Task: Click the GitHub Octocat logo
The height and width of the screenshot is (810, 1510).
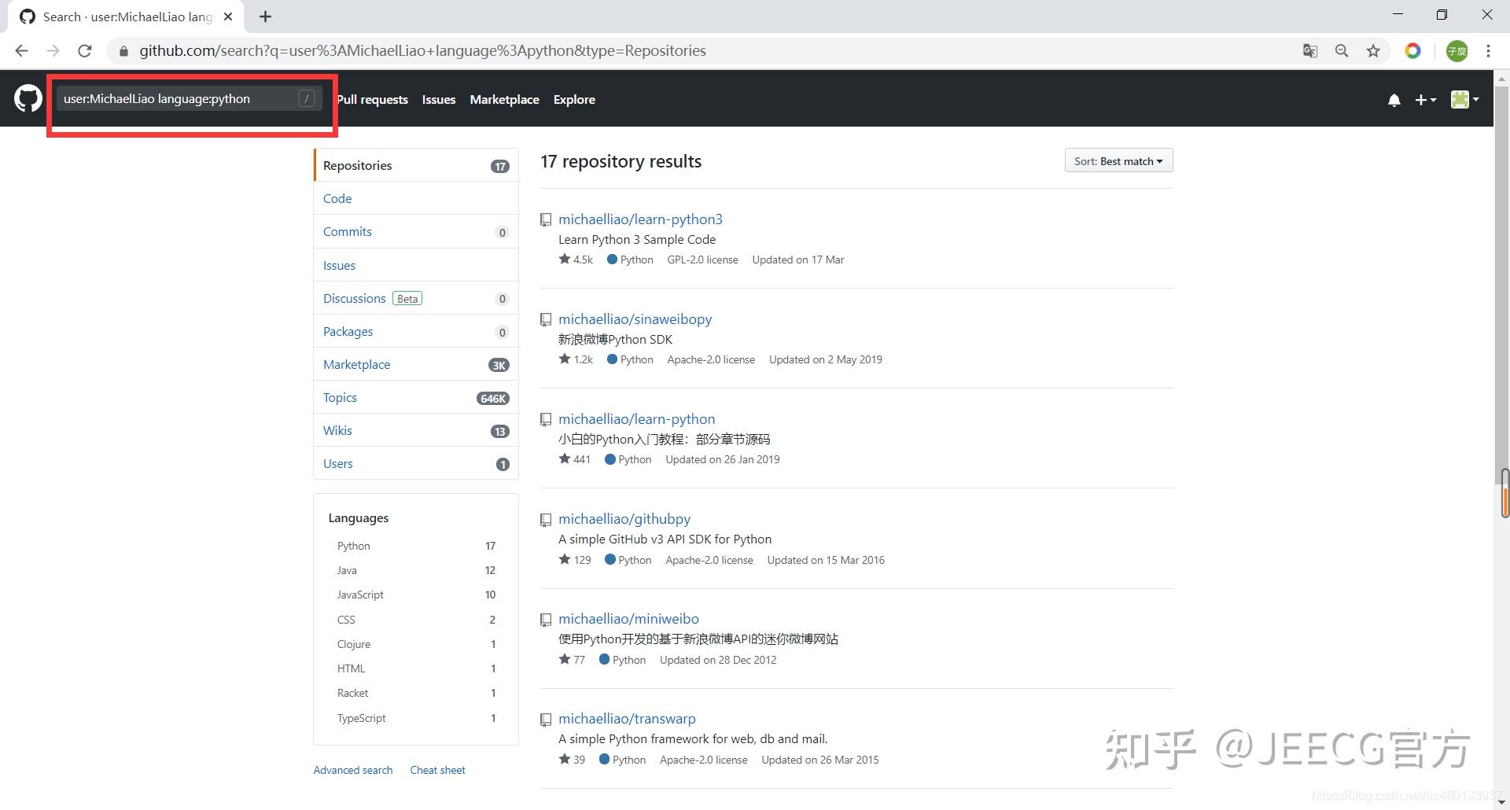Action: (28, 99)
